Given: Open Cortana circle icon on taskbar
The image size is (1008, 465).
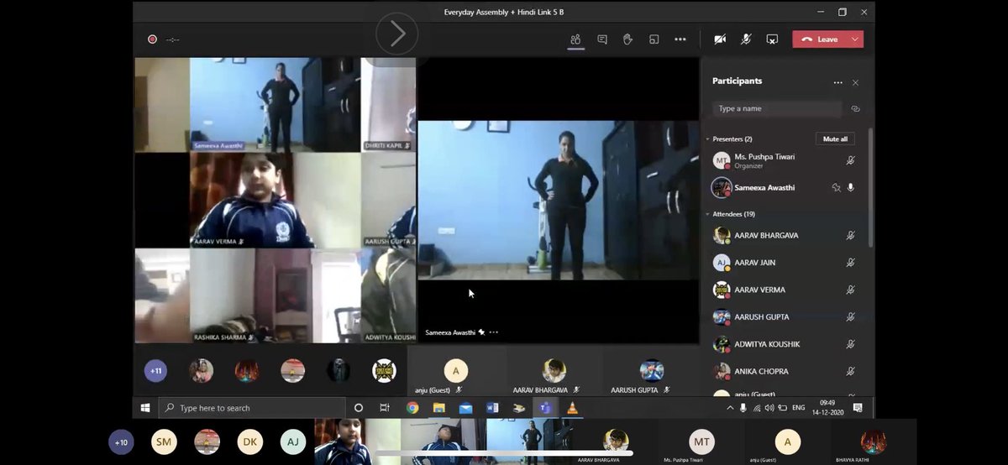Looking at the screenshot, I should (359, 408).
